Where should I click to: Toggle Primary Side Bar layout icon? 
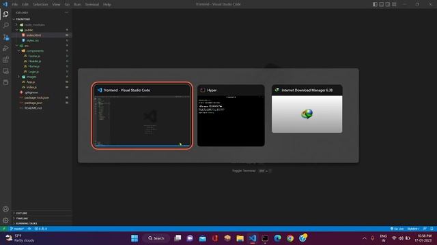(x=375, y=4)
